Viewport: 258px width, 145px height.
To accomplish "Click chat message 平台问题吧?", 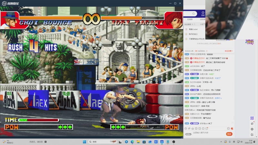I will click(x=206, y=114).
